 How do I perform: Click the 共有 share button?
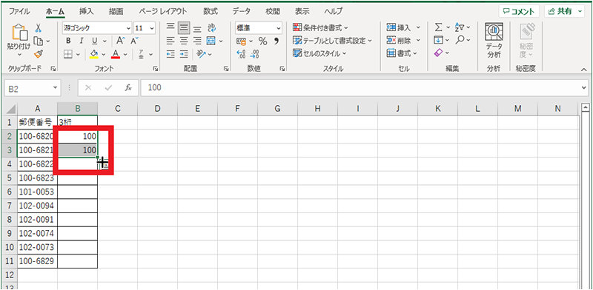click(564, 11)
